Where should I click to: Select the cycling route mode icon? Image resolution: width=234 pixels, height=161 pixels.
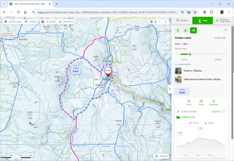coord(185,30)
